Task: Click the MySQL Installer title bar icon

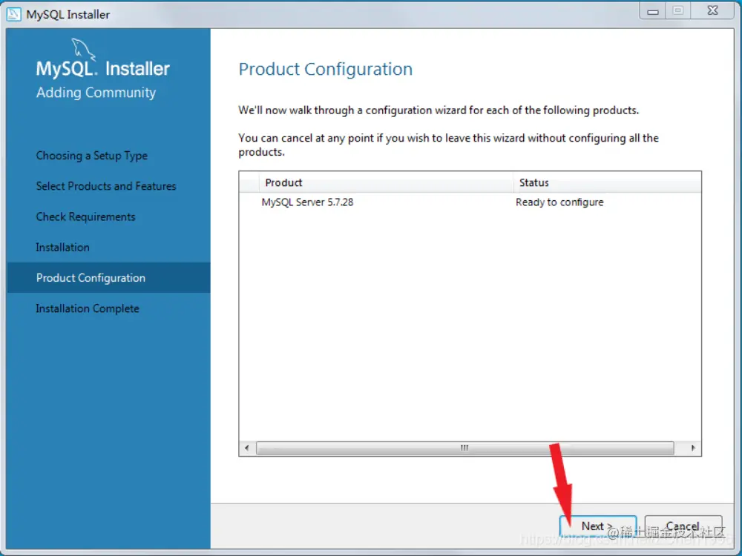Action: tap(14, 13)
